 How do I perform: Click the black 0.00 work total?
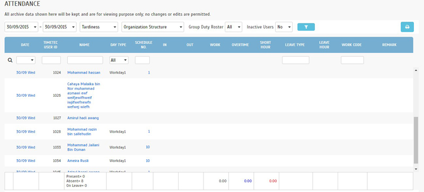223,181
